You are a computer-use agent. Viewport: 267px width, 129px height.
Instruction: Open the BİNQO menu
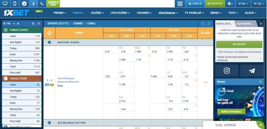(216, 13)
